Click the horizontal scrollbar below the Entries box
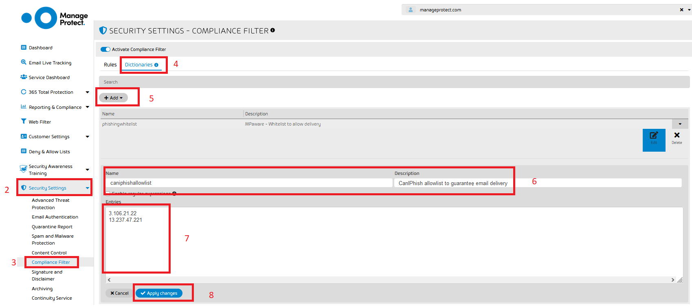 (391, 280)
